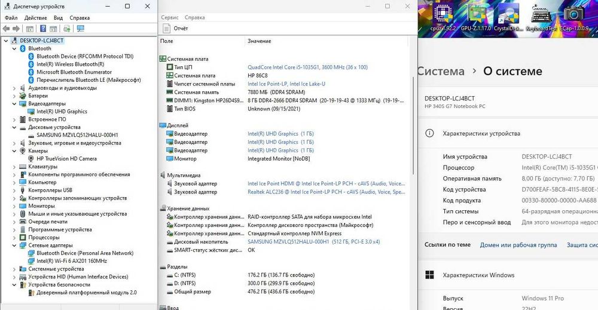Image resolution: width=598 pixels, height=310 pixels.
Task: Collapse the Устройства безопасности branch chevron
Action: (14, 284)
